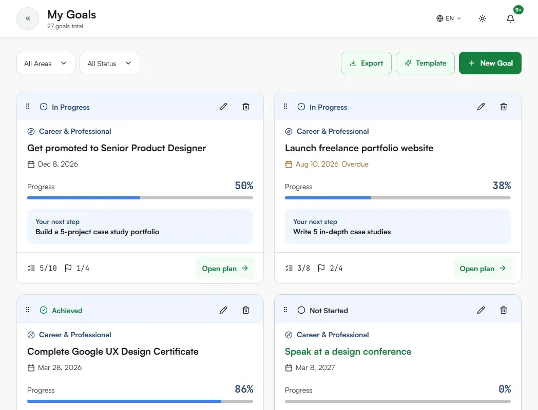This screenshot has height=410, width=538.
Task: Click the Aug 10, 2026 Overdue date
Action: click(x=326, y=164)
